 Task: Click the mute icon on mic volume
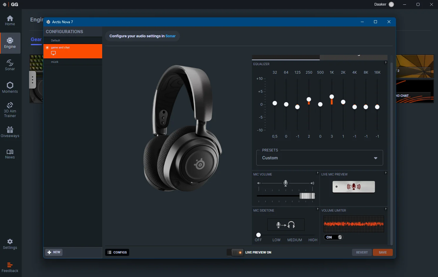tap(259, 183)
